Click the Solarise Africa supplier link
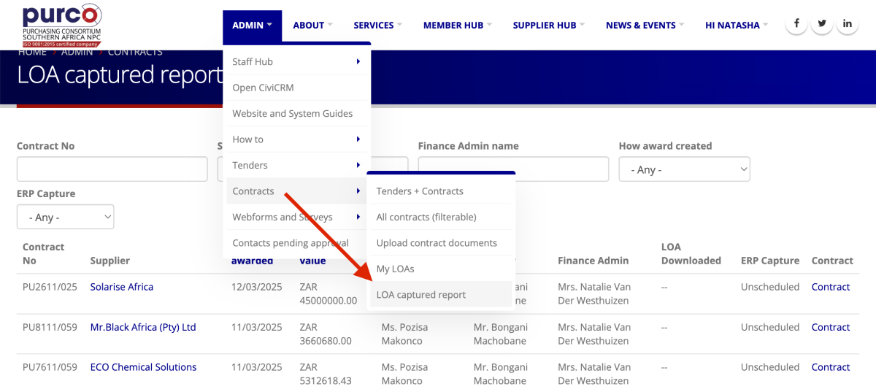Viewport: 876px width, 392px height. [x=121, y=287]
